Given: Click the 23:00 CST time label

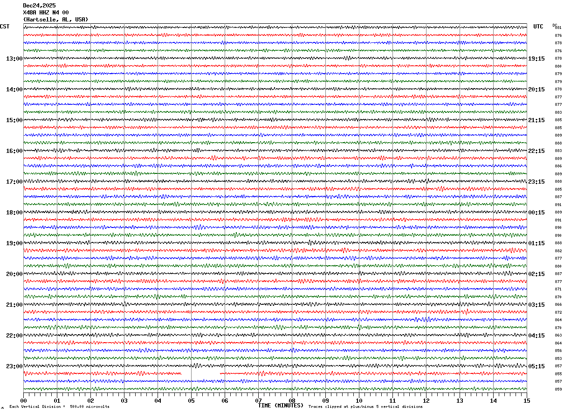Looking at the screenshot, I should (x=14, y=366).
